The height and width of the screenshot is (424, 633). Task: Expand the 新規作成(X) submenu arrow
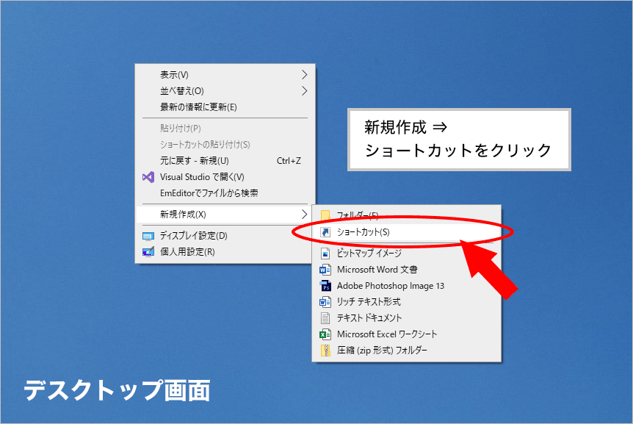click(x=305, y=215)
